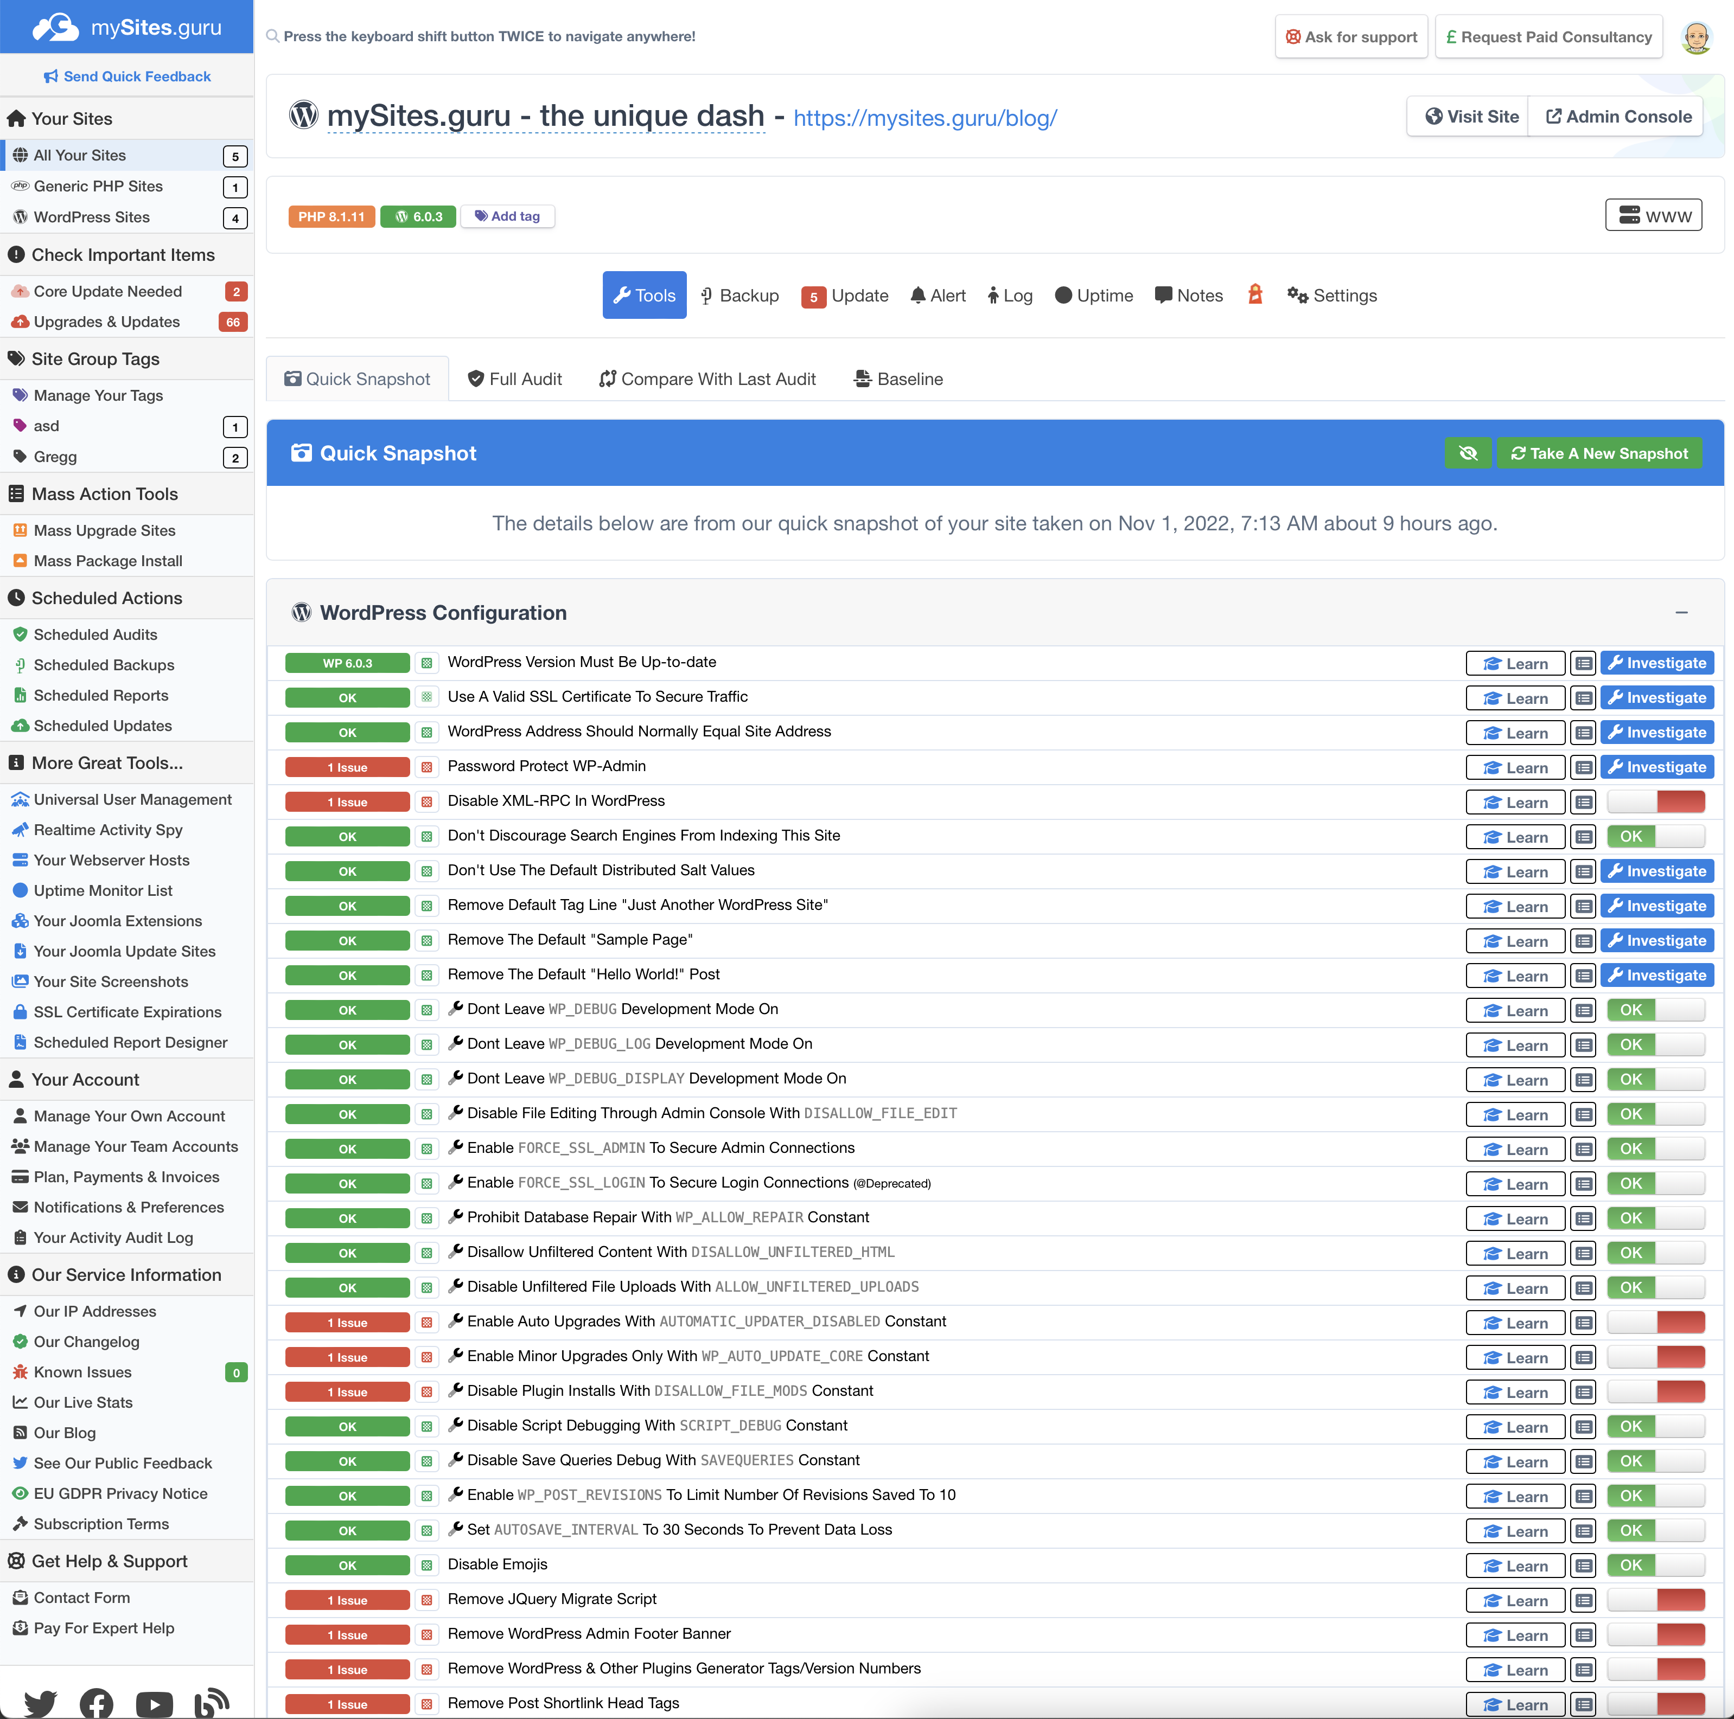
Task: Open the YouTube icon in sidebar footer
Action: 155,1703
